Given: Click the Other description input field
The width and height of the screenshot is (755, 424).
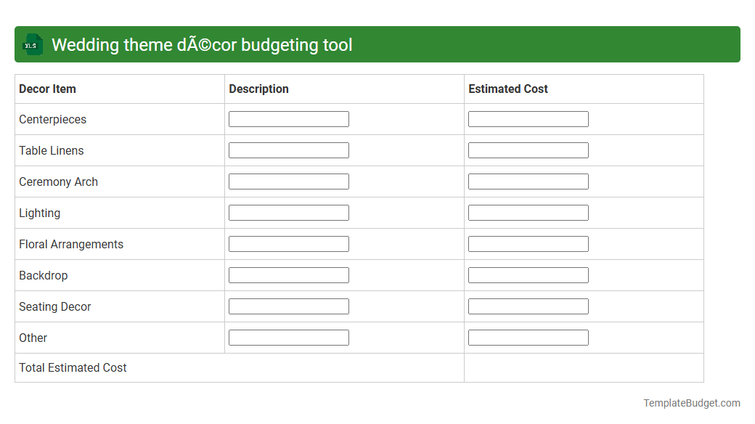Looking at the screenshot, I should click(288, 337).
